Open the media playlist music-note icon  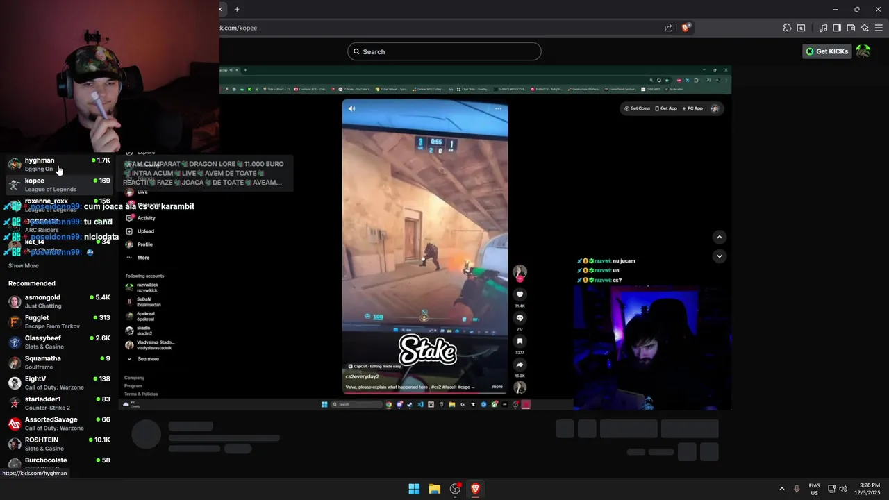pos(823,28)
